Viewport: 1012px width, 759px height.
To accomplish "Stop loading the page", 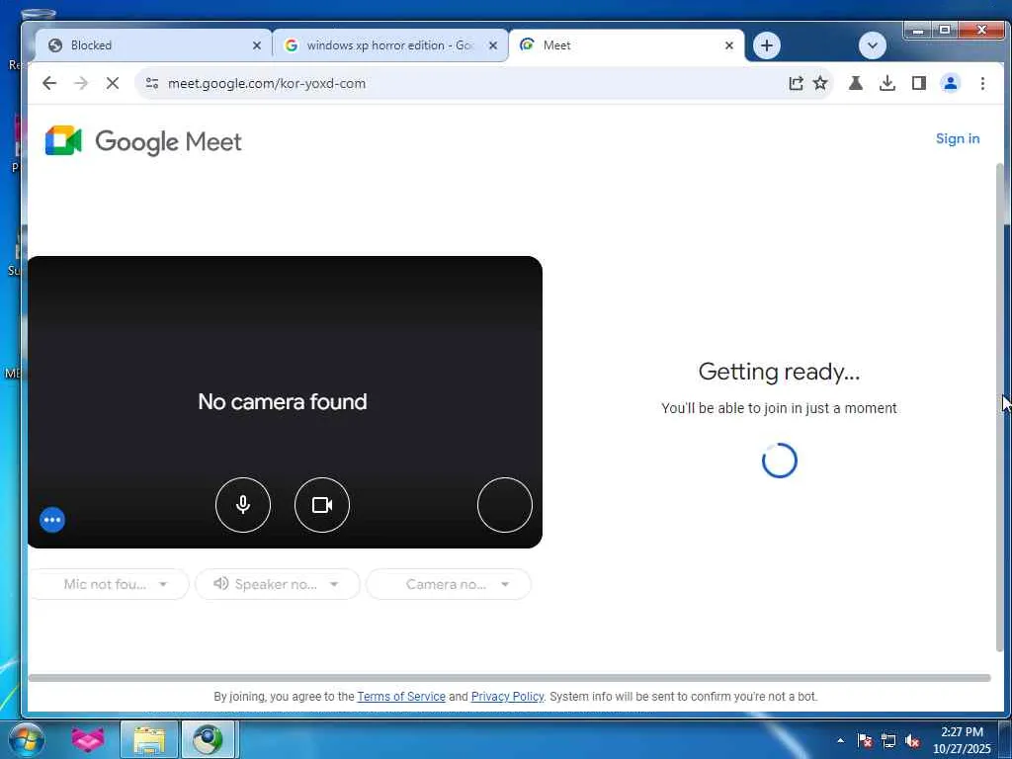I will pos(113,83).
